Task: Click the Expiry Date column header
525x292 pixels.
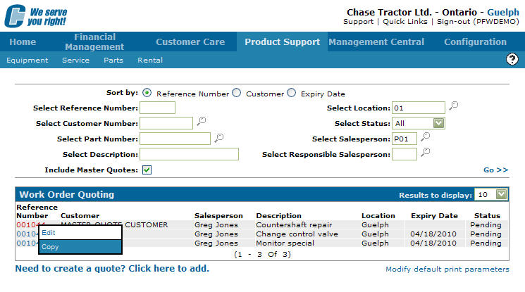Action: point(434,216)
